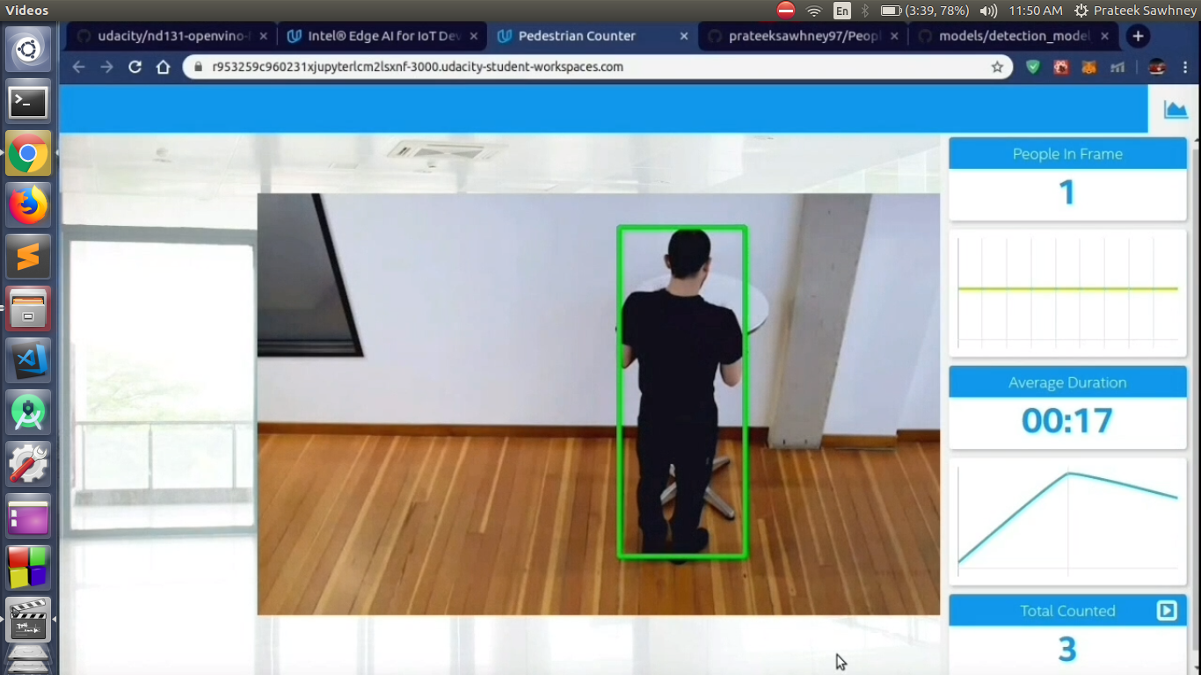Open the Ubuntu dash launcher
The image size is (1201, 675).
(x=28, y=49)
